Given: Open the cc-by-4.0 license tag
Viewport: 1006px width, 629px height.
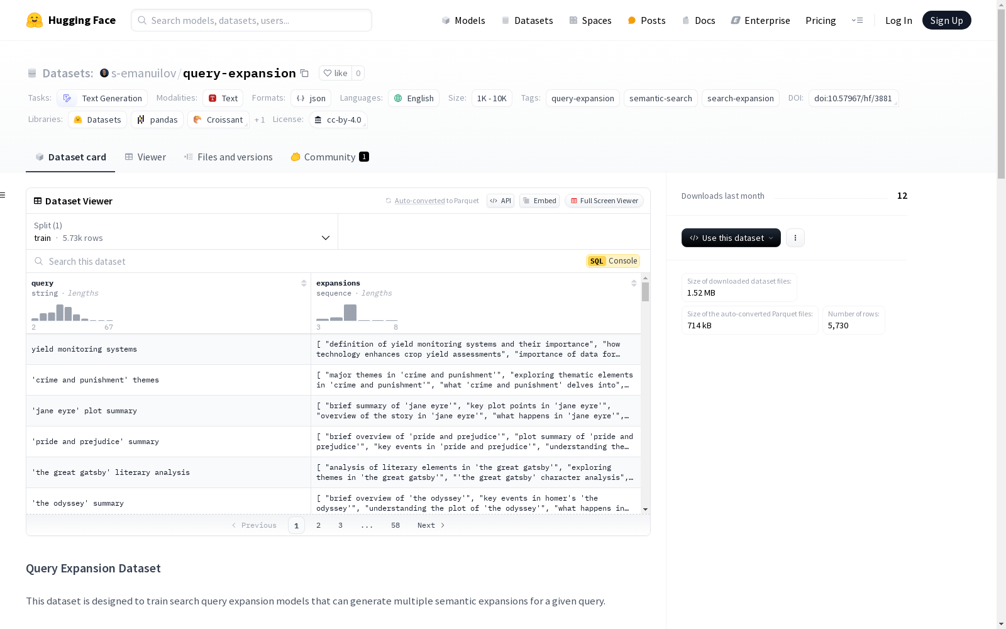Looking at the screenshot, I should click(338, 120).
